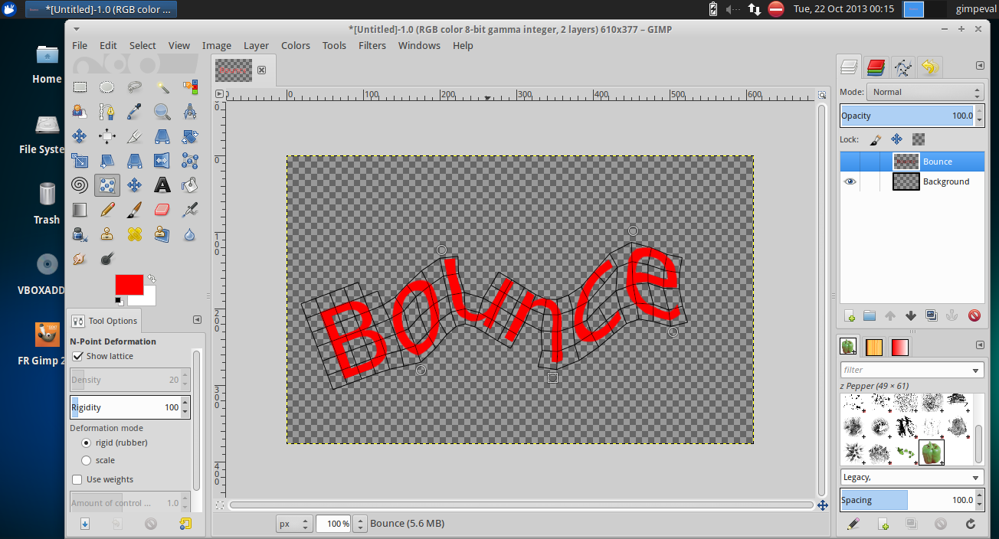This screenshot has height=539, width=999.
Task: Open the Colors menu
Action: click(295, 45)
